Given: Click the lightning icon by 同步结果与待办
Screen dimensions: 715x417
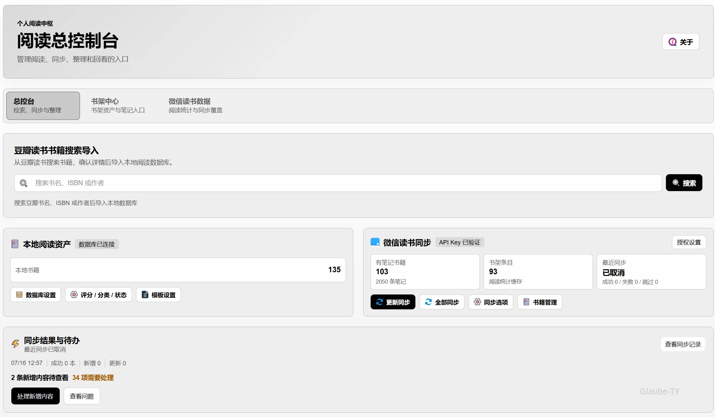Looking at the screenshot, I should point(15,344).
